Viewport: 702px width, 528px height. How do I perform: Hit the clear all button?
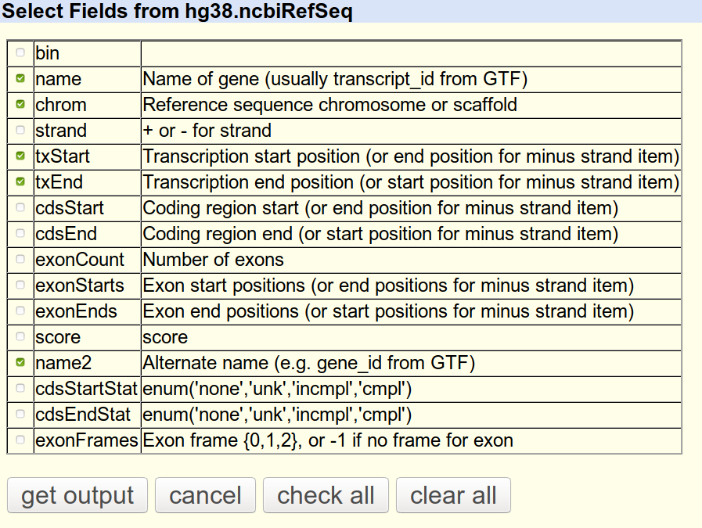click(x=453, y=495)
